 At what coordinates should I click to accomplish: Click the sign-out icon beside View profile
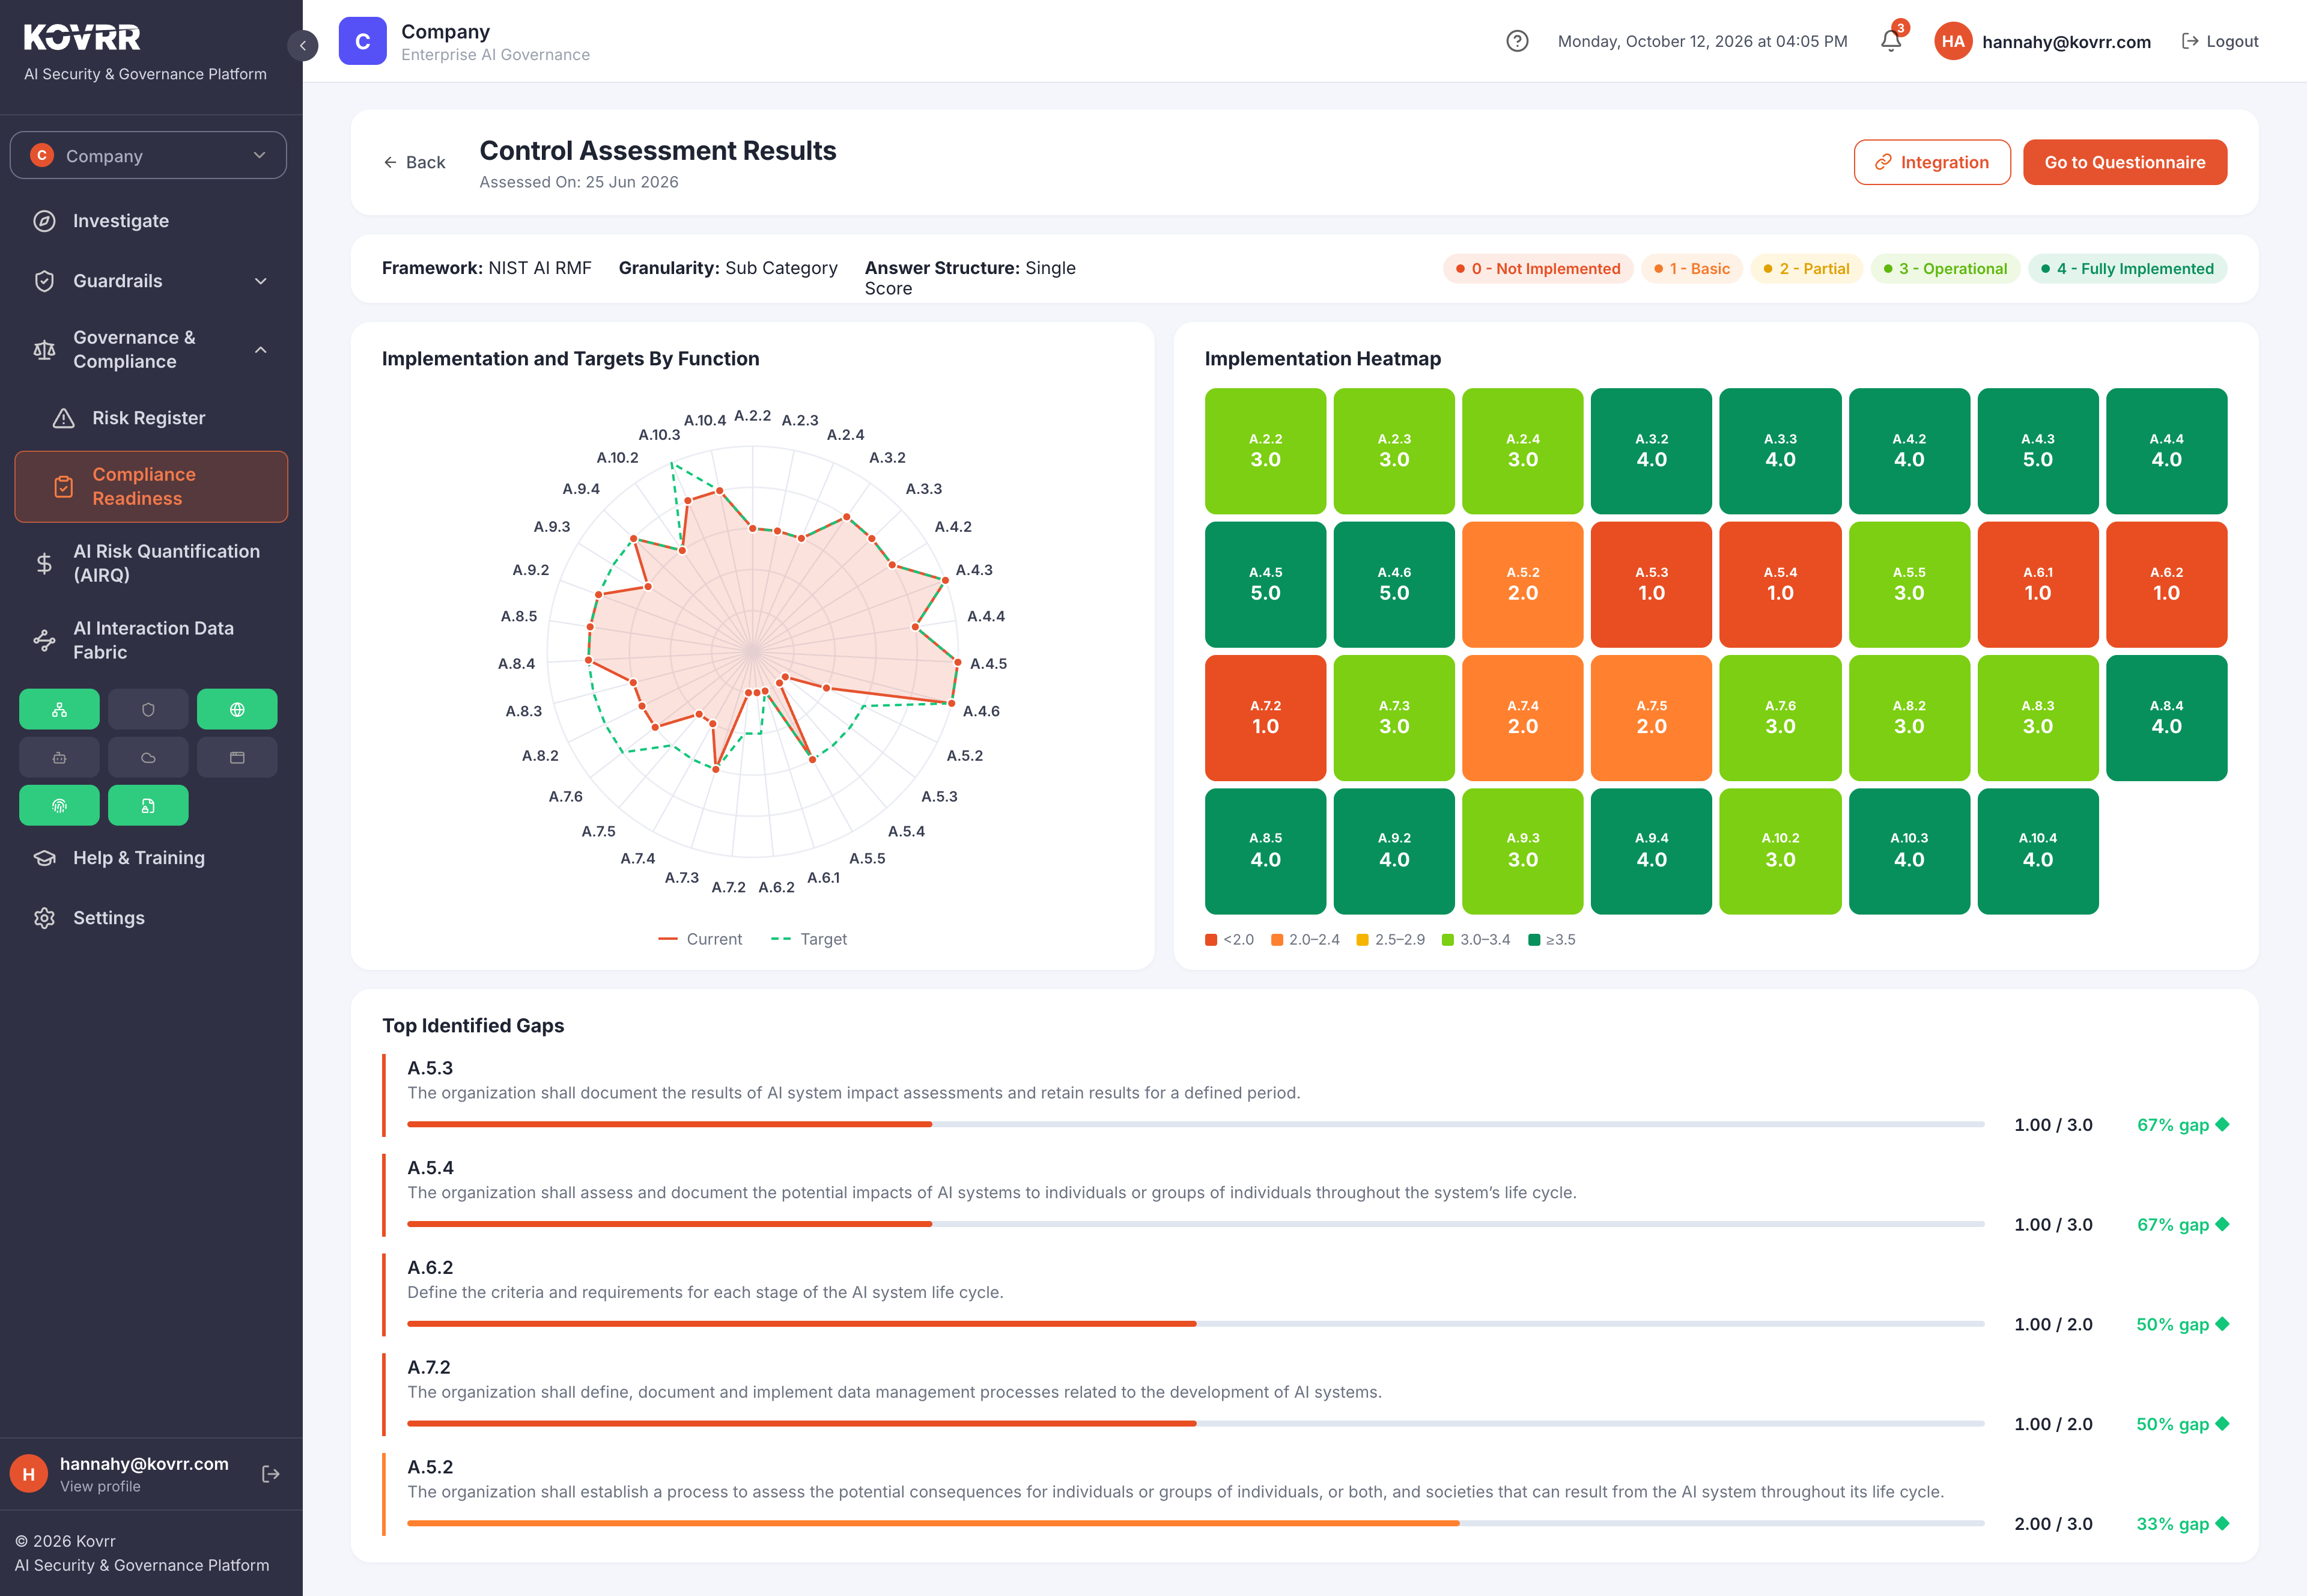point(270,1474)
